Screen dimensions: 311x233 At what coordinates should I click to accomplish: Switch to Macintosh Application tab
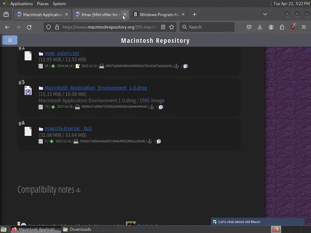point(43,15)
